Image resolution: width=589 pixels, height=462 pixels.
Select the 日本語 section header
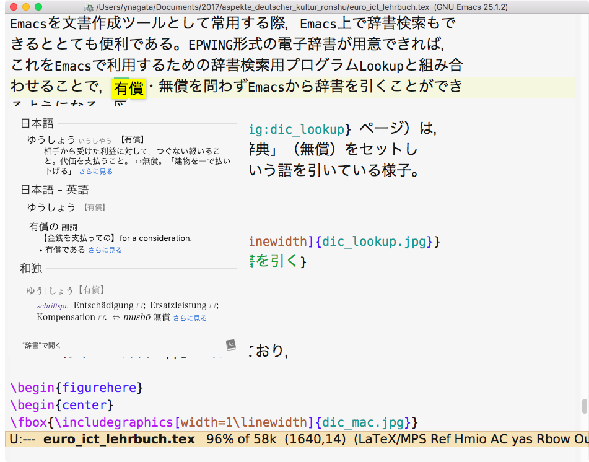(x=37, y=123)
